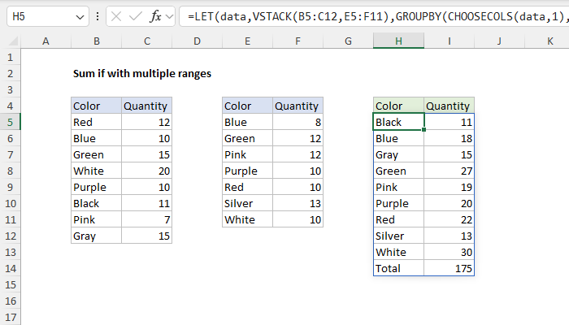Select cell F10 with value 13
The image size is (569, 325).
click(298, 203)
